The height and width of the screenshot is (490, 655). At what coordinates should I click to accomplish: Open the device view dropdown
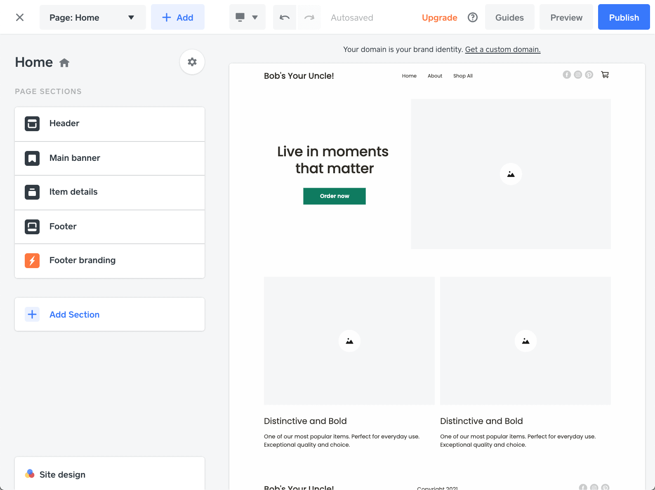tap(247, 17)
